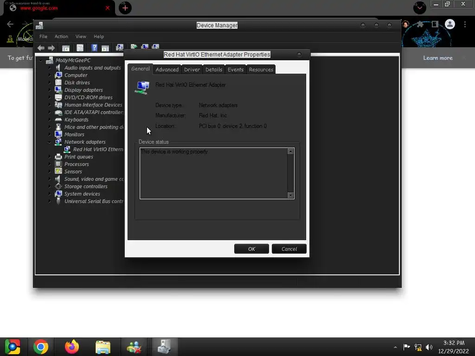This screenshot has height=356, width=475.
Task: Click the Sensors icon in the device tree
Action: 58,172
